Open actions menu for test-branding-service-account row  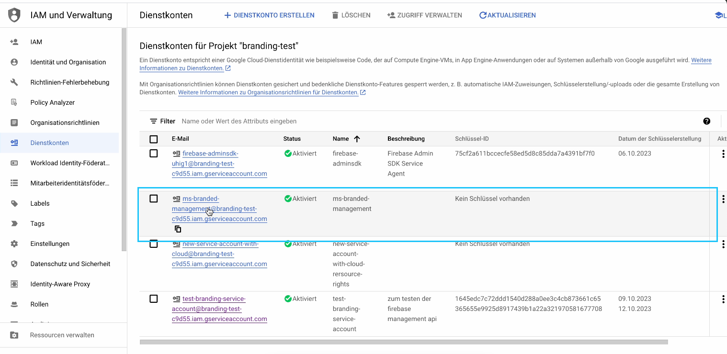(723, 299)
